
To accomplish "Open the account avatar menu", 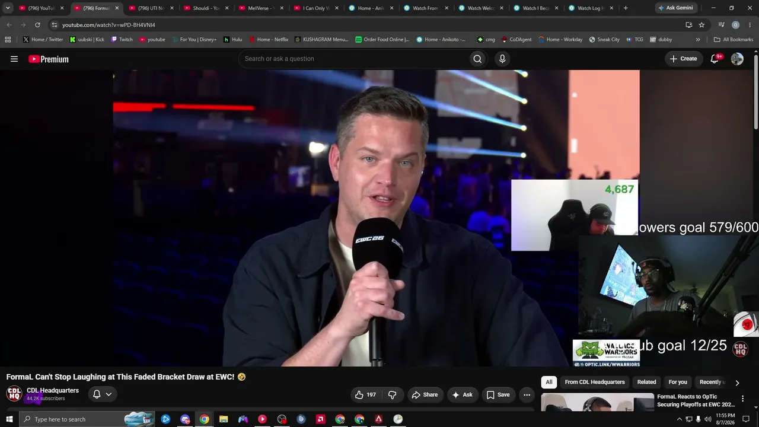I will tap(737, 59).
